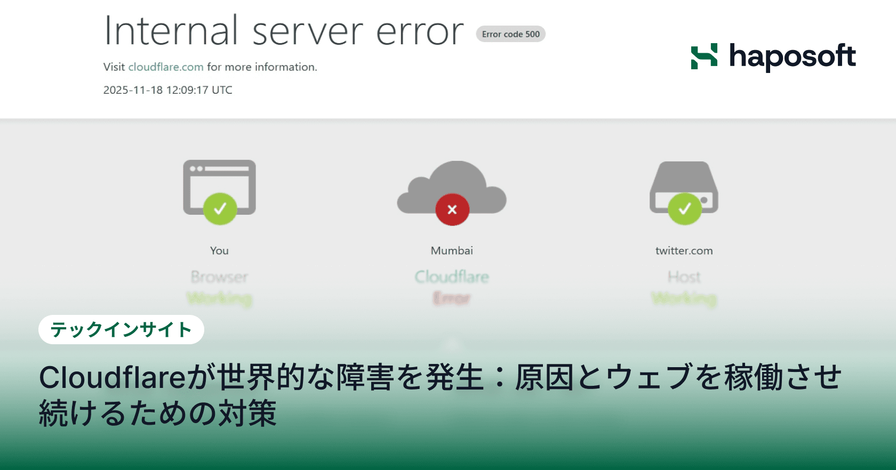This screenshot has width=896, height=470.
Task: Click the twitter.com host label
Action: coord(684,250)
